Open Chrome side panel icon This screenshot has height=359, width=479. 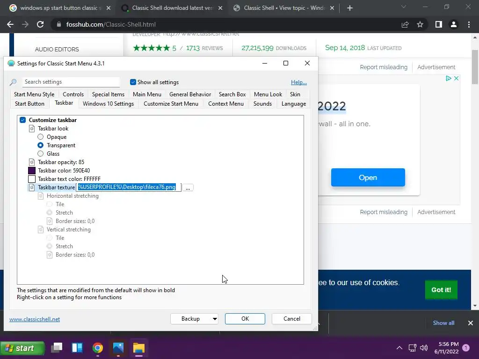point(439,24)
